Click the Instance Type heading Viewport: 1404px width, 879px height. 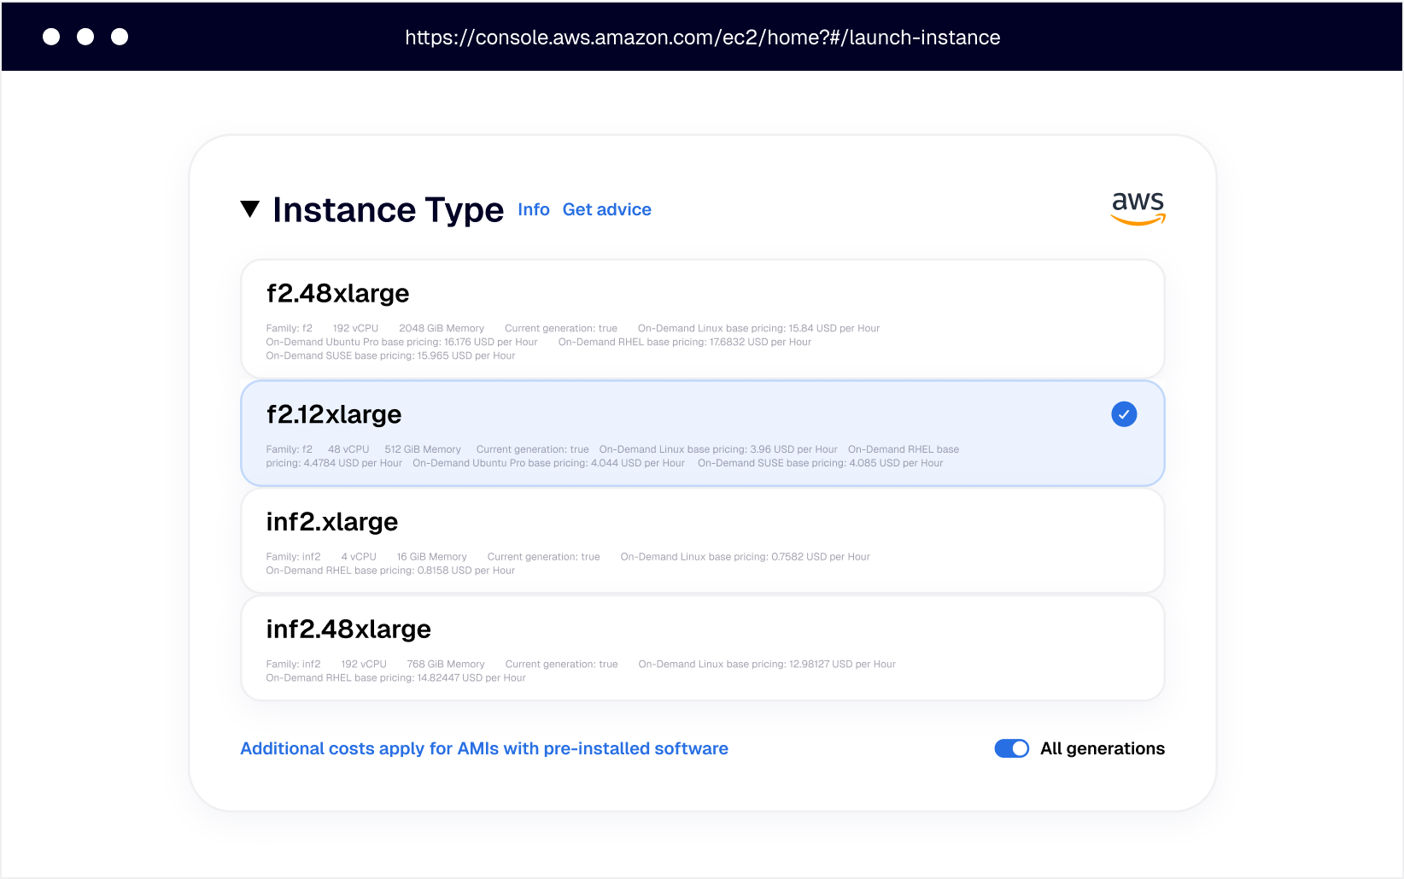pos(388,210)
